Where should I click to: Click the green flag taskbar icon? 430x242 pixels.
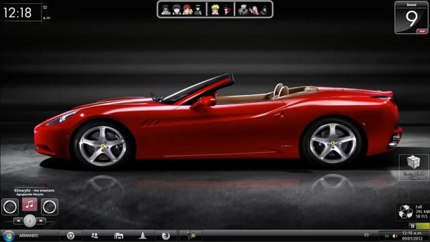coord(191,235)
